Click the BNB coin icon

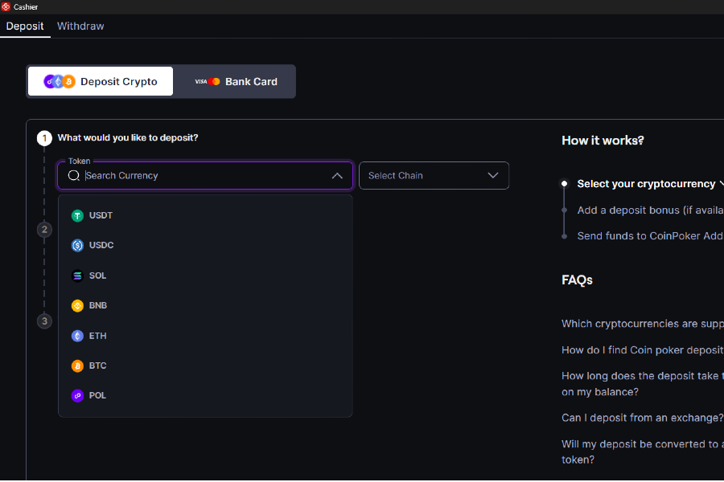(x=77, y=305)
